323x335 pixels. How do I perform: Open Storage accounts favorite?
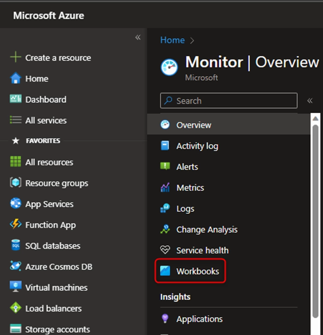point(58,329)
